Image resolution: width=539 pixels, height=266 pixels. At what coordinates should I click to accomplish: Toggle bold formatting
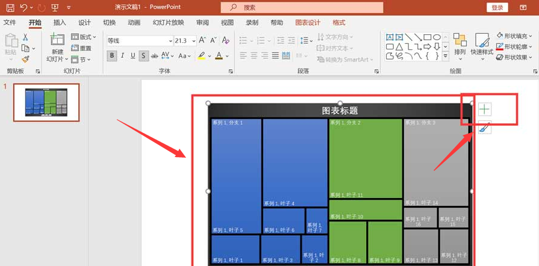coord(112,56)
